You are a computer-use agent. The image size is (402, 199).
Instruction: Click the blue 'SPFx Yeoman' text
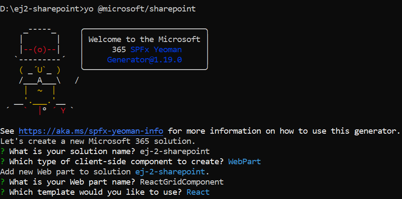tap(156, 50)
